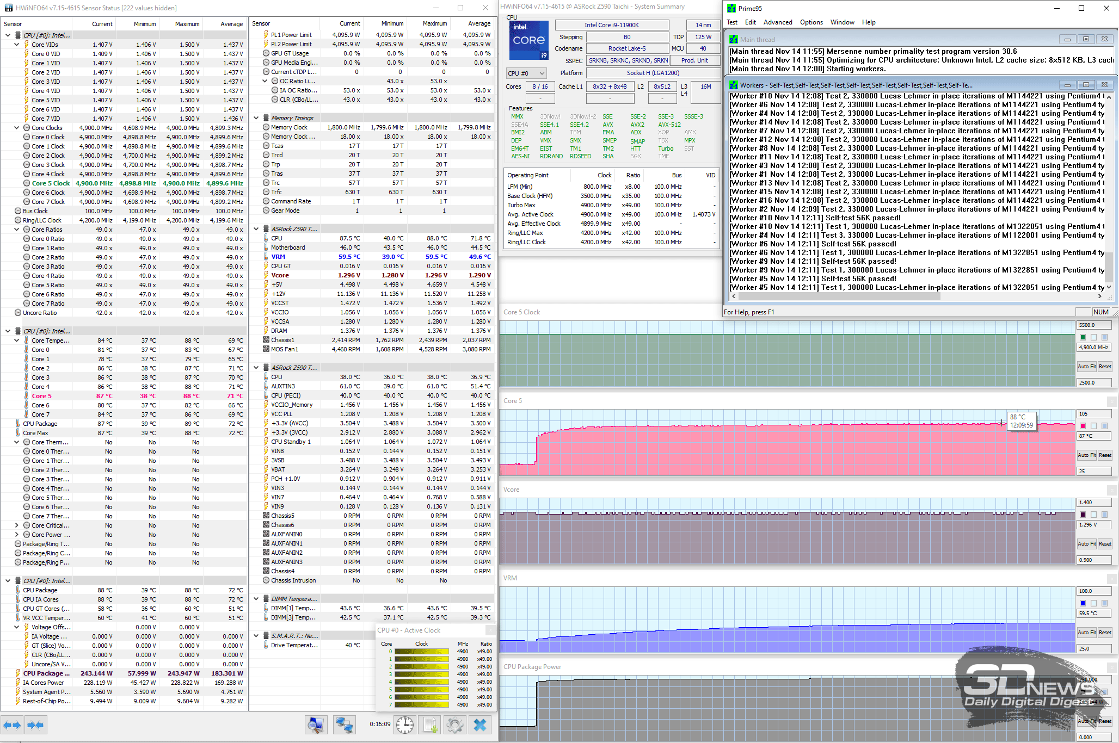Toggle the dark purple Vcore graph color box
1119x743 pixels.
(x=1083, y=515)
